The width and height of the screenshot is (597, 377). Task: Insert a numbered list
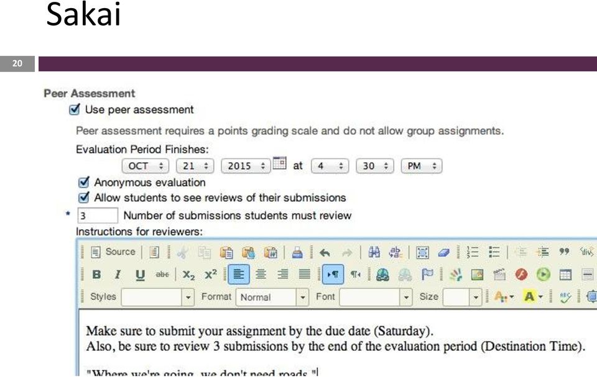click(x=472, y=252)
